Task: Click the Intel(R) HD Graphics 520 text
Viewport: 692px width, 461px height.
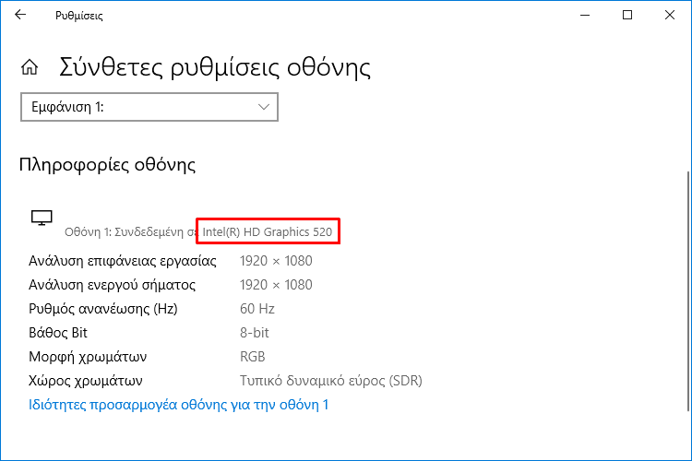Action: point(267,232)
